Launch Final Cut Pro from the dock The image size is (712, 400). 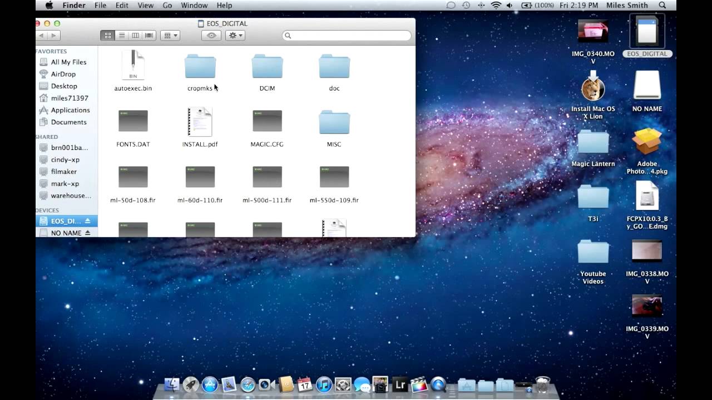pos(418,384)
